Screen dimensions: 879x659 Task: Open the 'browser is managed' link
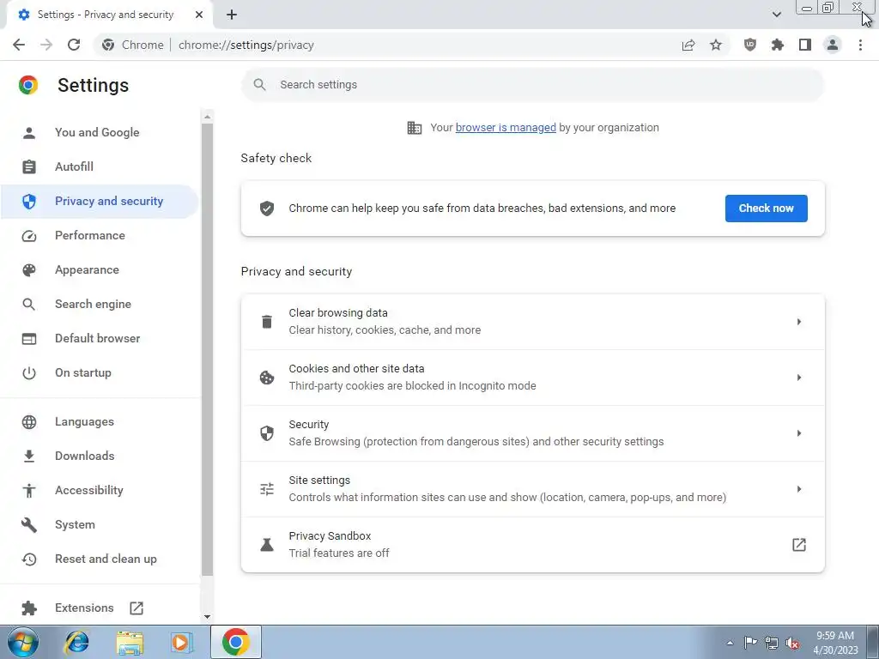click(x=506, y=128)
